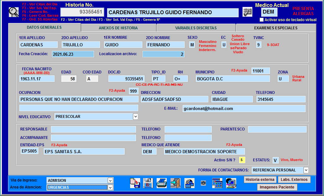Click the SEXO field with M

(192, 45)
